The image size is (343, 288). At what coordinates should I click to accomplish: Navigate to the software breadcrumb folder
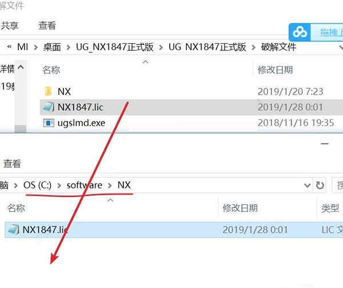coord(85,185)
